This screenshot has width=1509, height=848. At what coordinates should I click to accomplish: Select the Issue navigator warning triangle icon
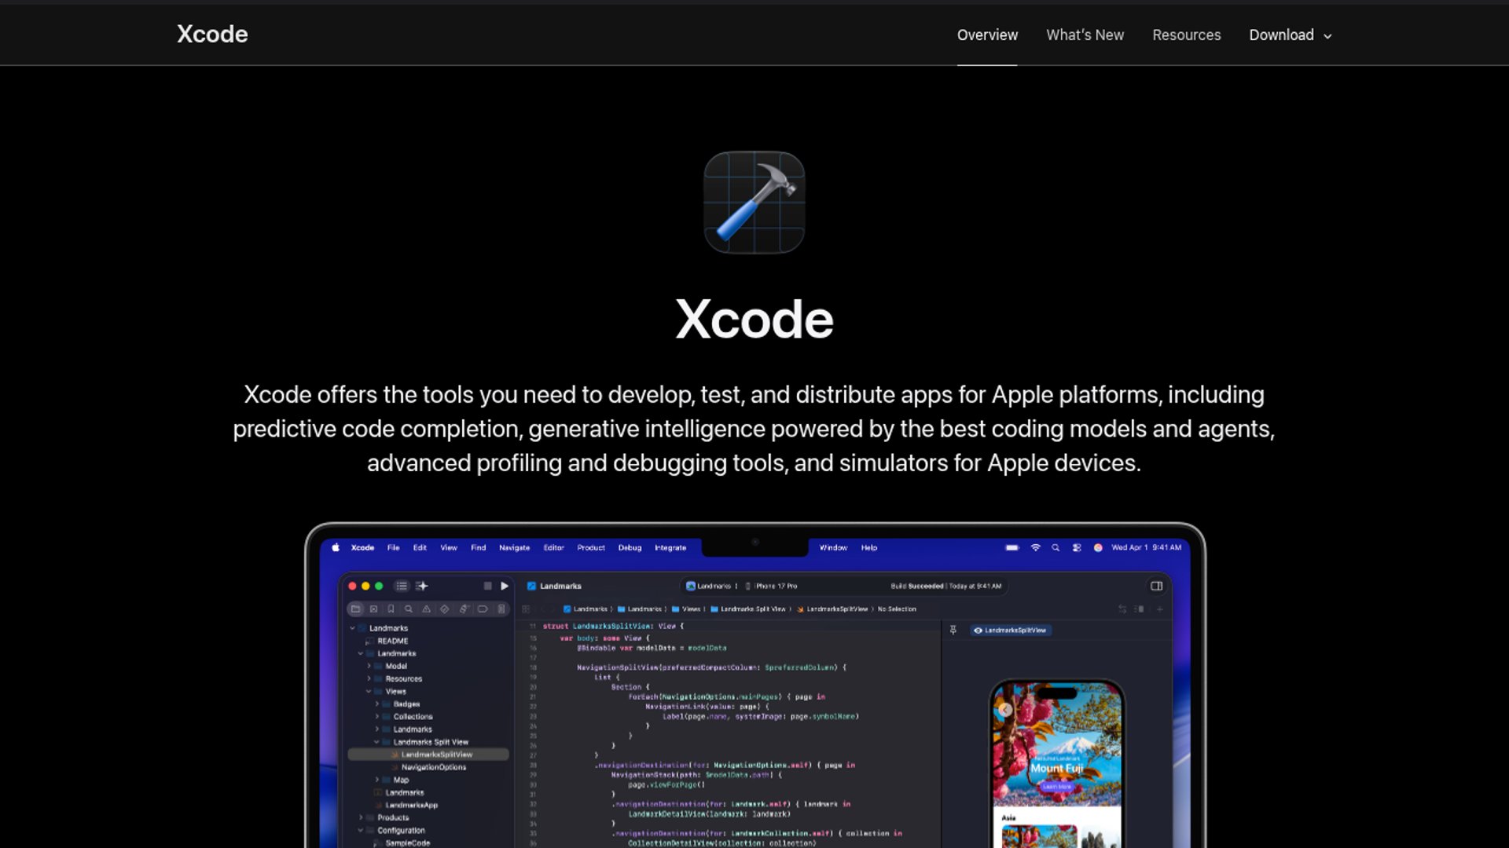(426, 609)
